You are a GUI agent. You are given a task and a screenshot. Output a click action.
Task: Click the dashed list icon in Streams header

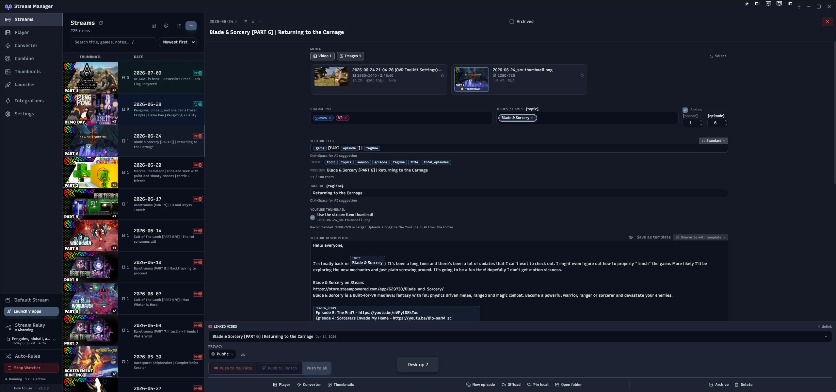pyautogui.click(x=154, y=26)
